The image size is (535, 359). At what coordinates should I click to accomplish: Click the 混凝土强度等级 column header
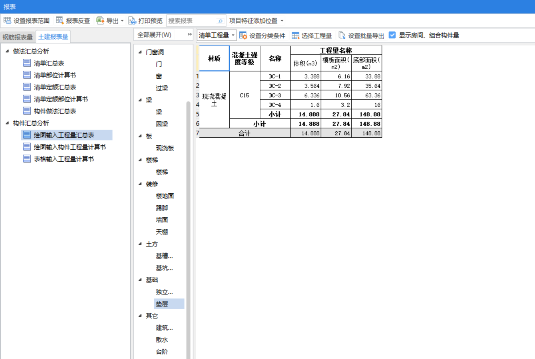[x=245, y=58]
